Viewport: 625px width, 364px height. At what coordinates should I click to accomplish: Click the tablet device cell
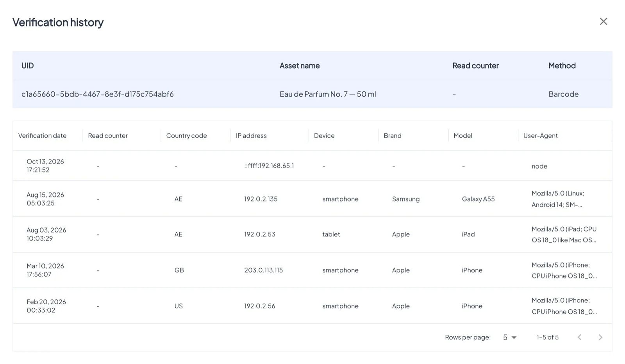331,234
